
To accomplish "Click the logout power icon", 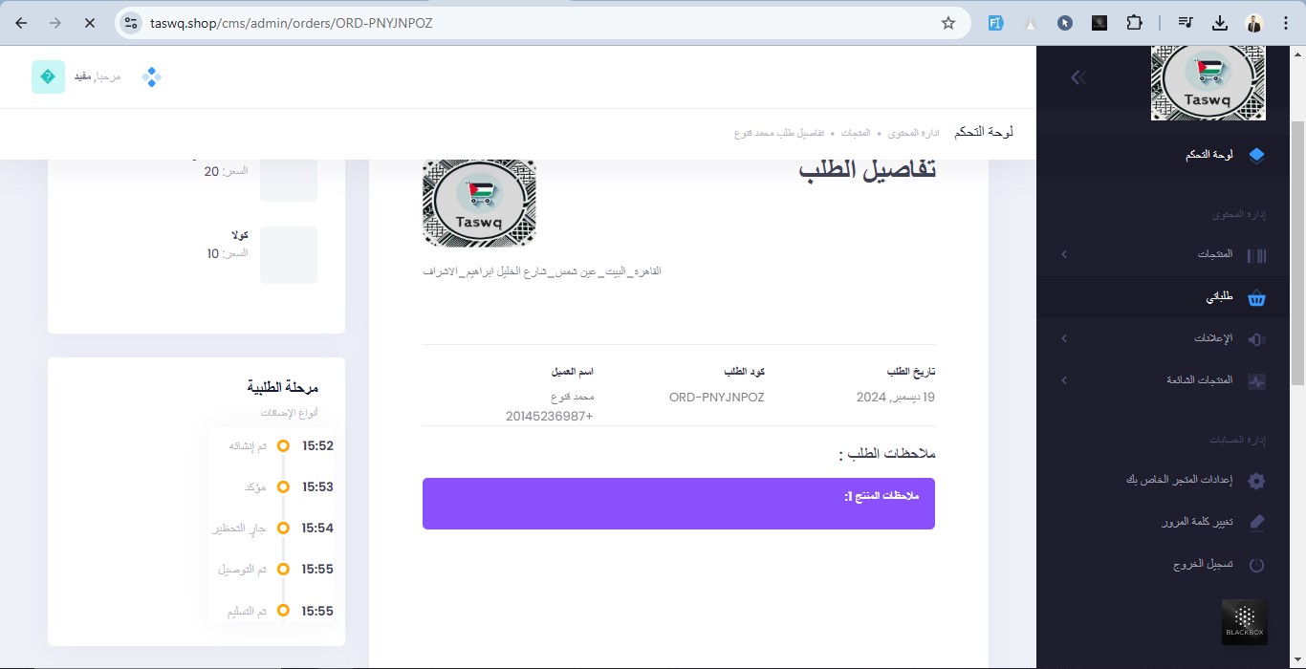I will (x=1256, y=565).
